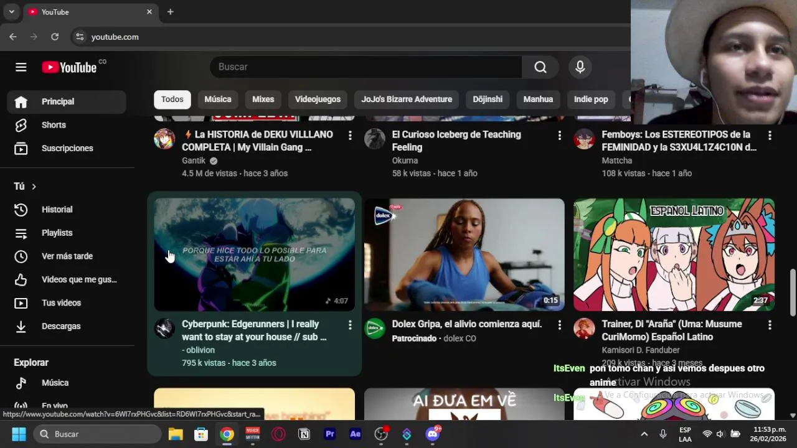Open options menu for Dolex Gripa ad
This screenshot has width=797, height=448.
(560, 325)
